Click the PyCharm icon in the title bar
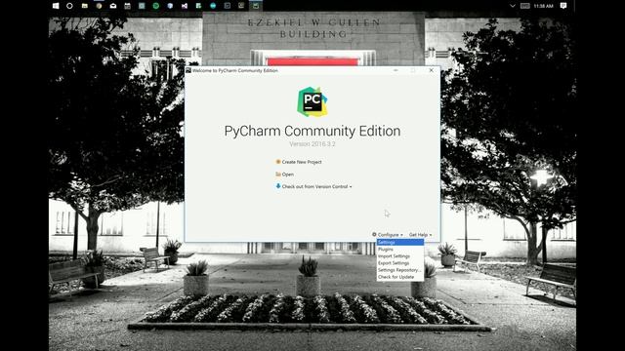The image size is (625, 351). coord(188,70)
